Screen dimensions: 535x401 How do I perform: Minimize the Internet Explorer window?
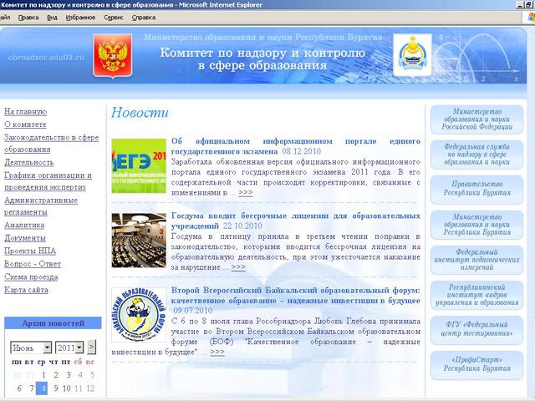pyautogui.click(x=520, y=4)
